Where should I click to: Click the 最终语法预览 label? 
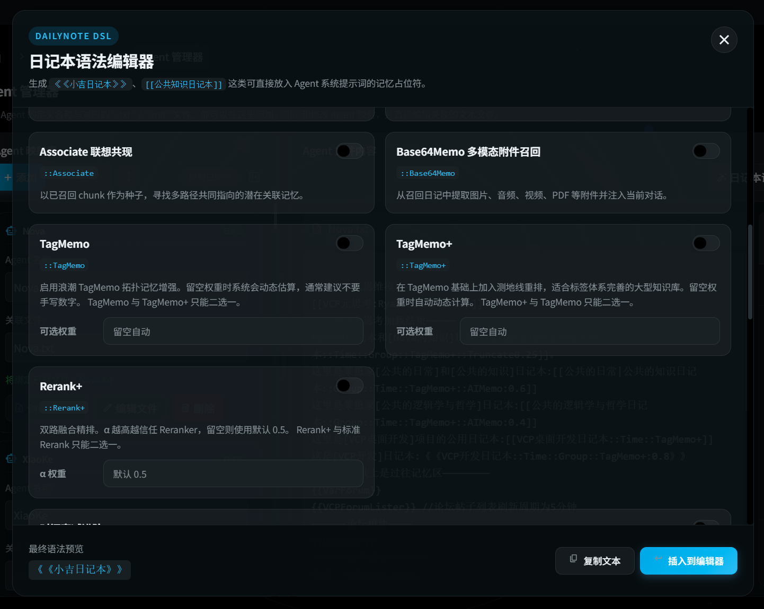(56, 549)
